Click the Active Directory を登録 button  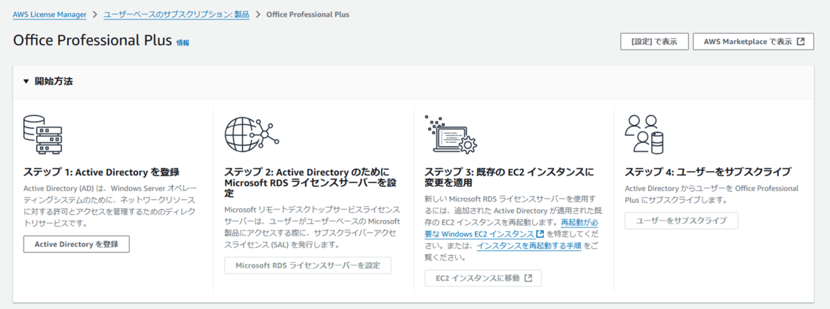pos(77,244)
